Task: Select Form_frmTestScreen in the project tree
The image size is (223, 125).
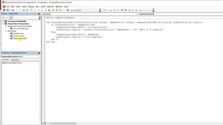Action: coord(21,28)
